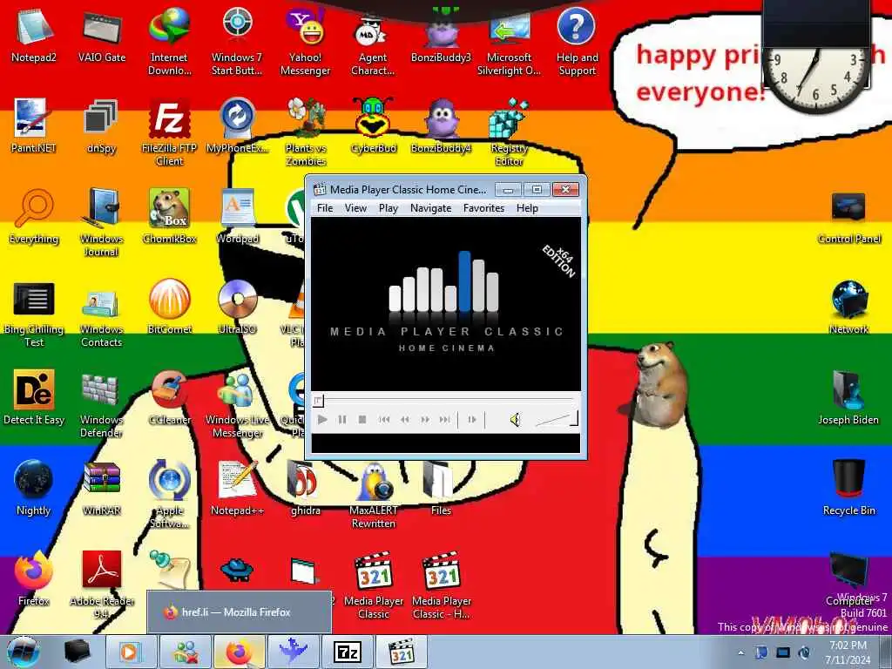Select the WinRAR desktop icon

pyautogui.click(x=101, y=488)
